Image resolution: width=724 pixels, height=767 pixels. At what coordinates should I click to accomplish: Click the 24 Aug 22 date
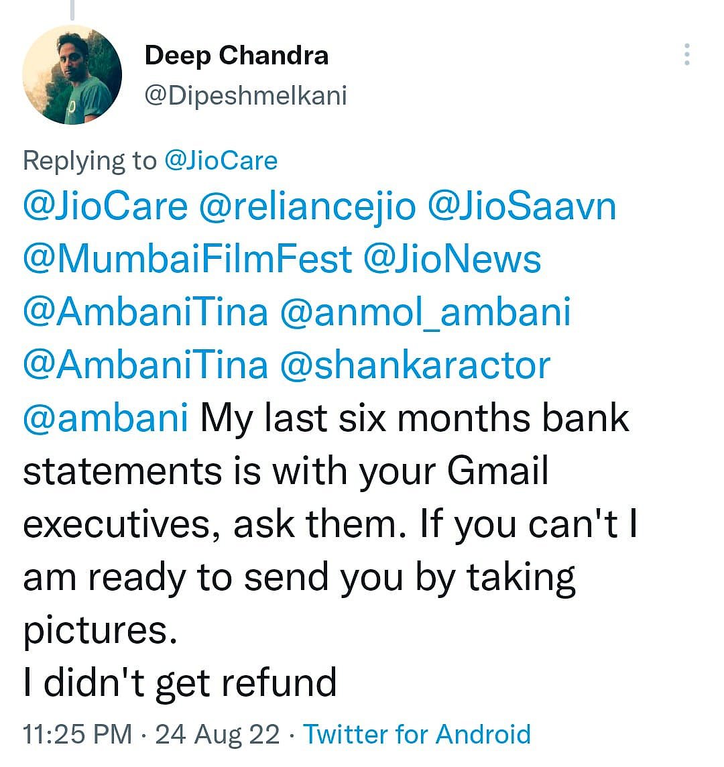(217, 734)
